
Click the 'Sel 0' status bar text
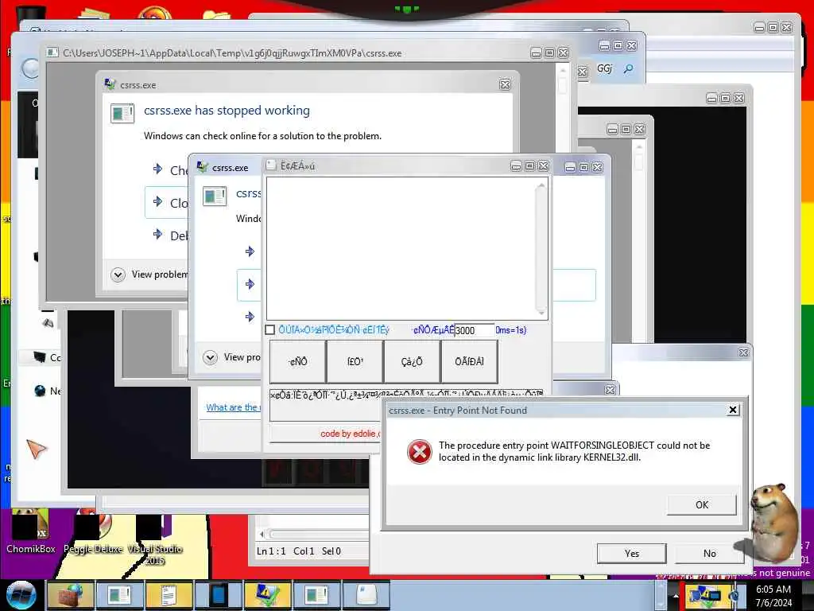pos(331,551)
